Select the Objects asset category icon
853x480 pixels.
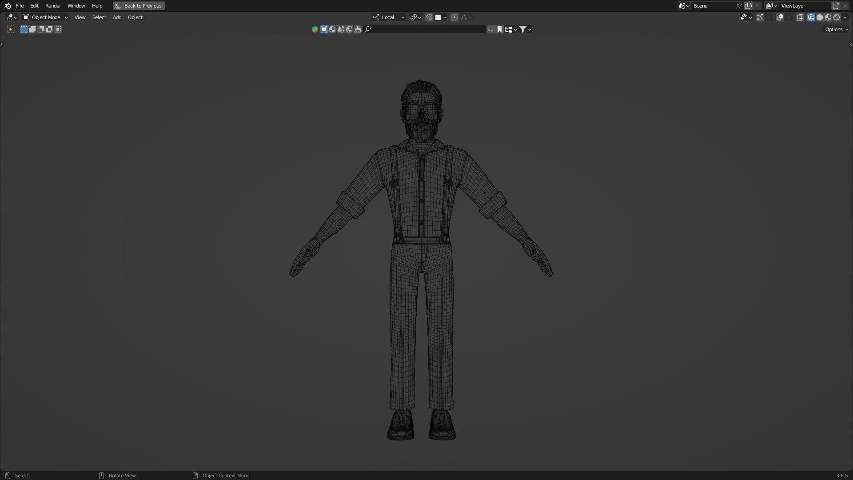tap(324, 29)
